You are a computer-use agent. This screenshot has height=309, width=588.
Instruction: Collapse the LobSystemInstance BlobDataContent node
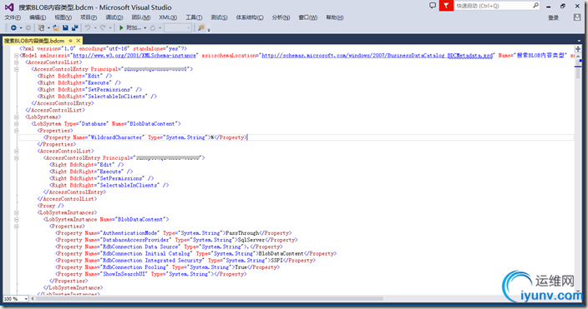click(x=16, y=219)
